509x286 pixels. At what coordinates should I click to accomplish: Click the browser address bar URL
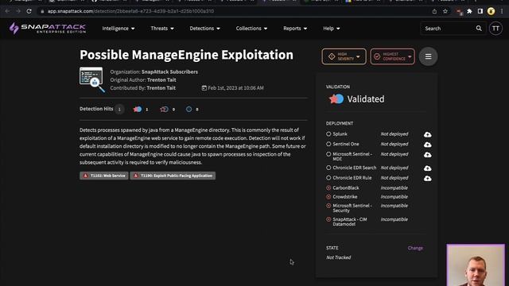coord(130,11)
